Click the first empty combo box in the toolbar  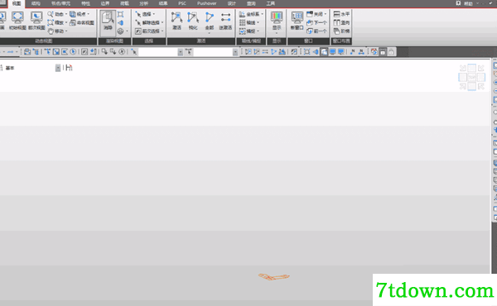tap(157, 52)
